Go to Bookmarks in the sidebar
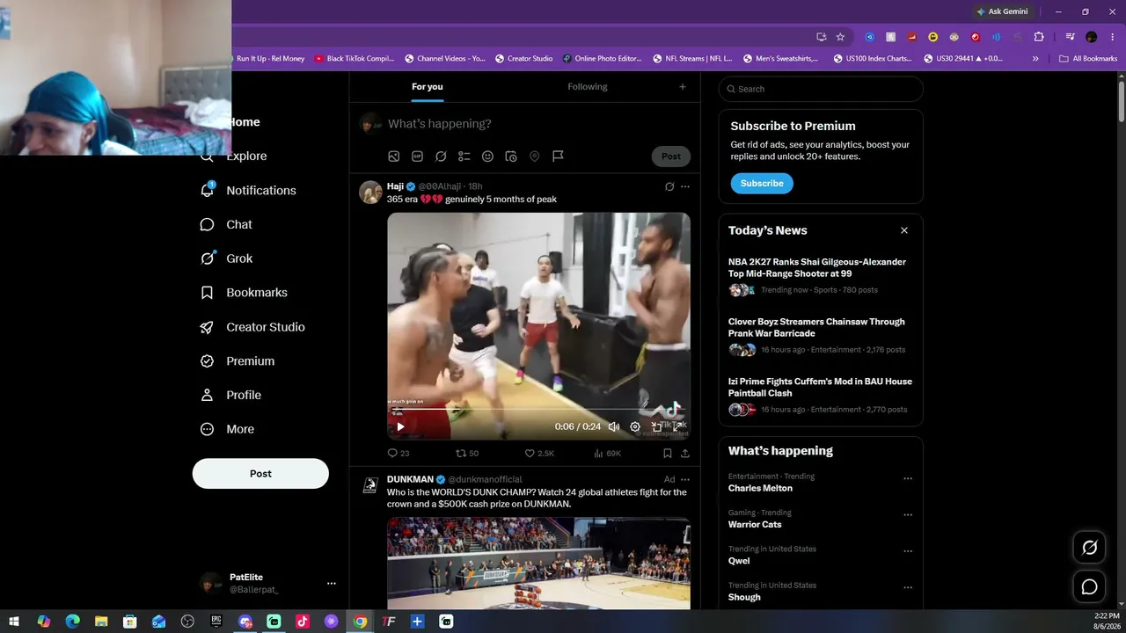Screen dimensions: 1126x633 [x=244, y=293]
